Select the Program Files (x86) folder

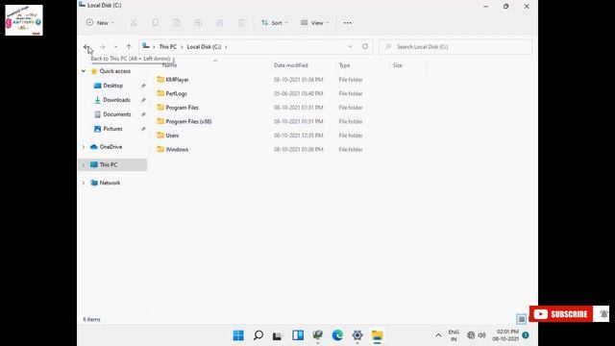(x=188, y=122)
